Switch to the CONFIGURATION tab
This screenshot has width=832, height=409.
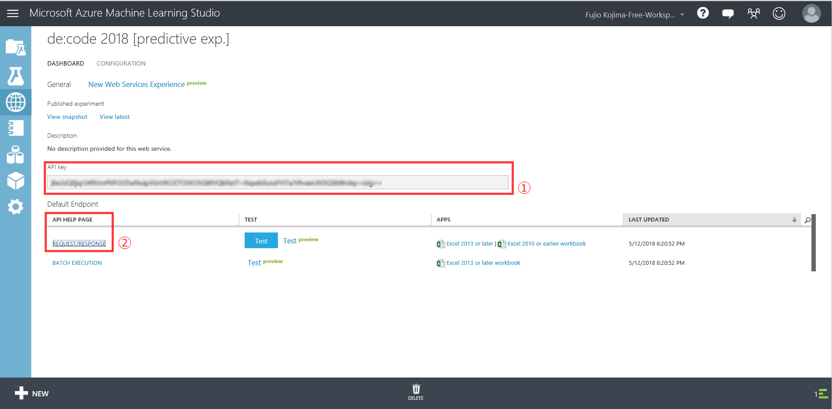tap(121, 63)
